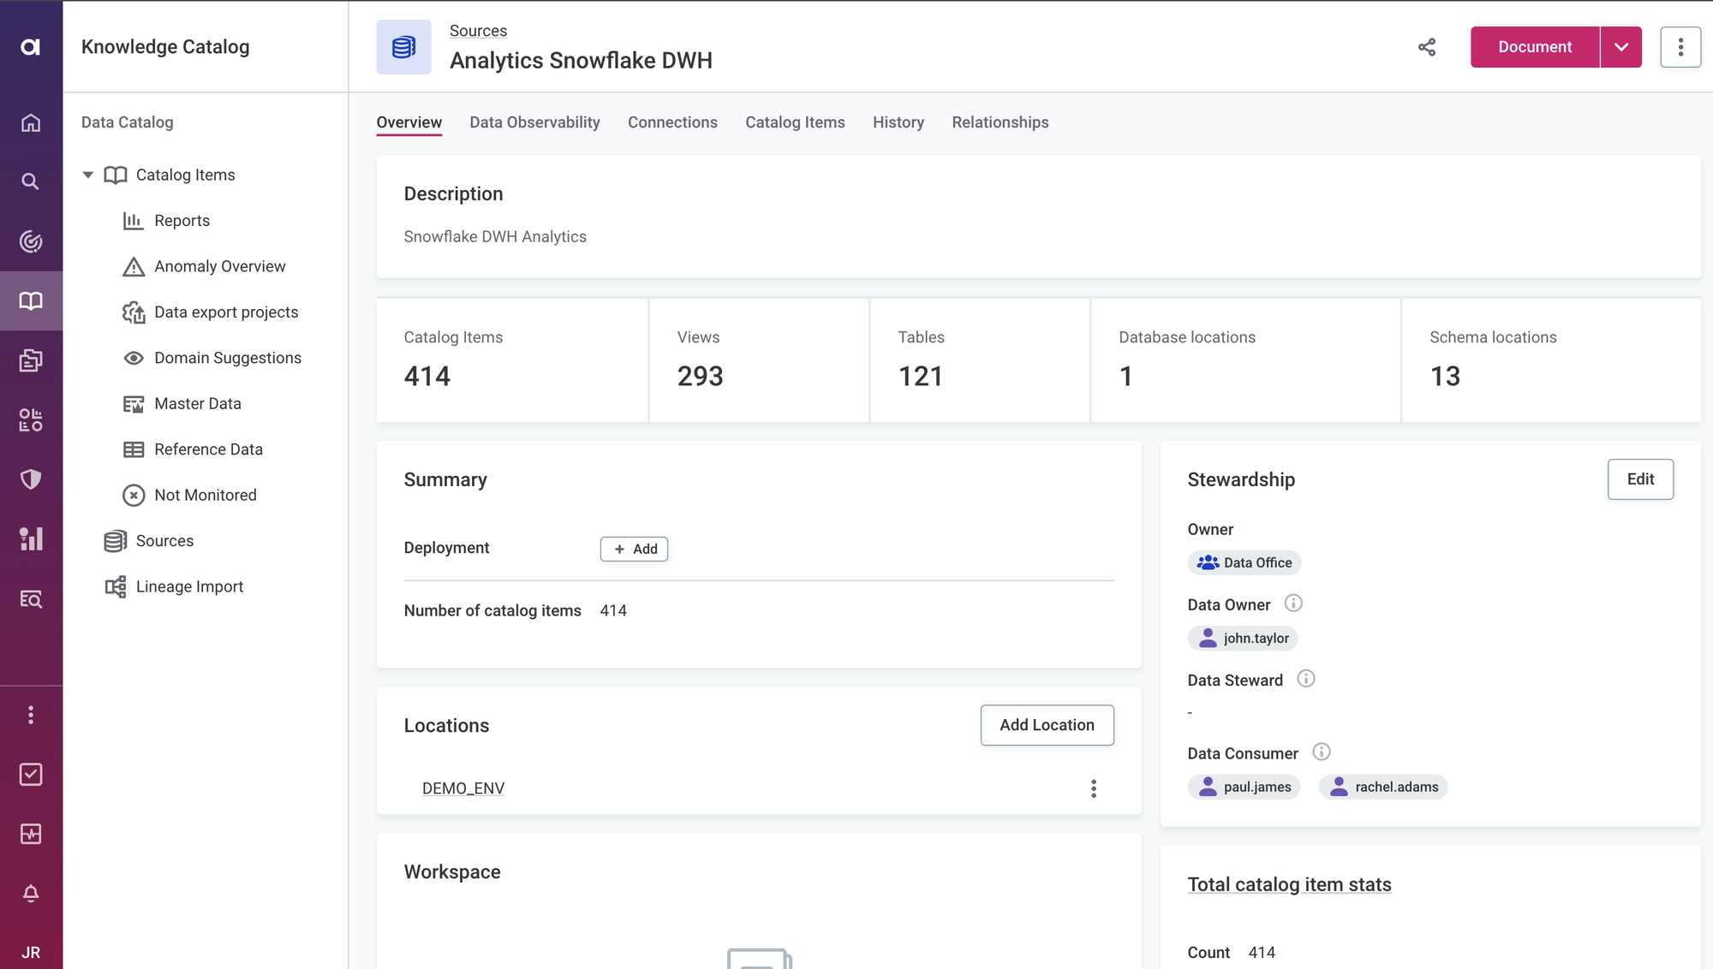Open the bar chart icon in rail
This screenshot has width=1713, height=969.
coord(31,538)
